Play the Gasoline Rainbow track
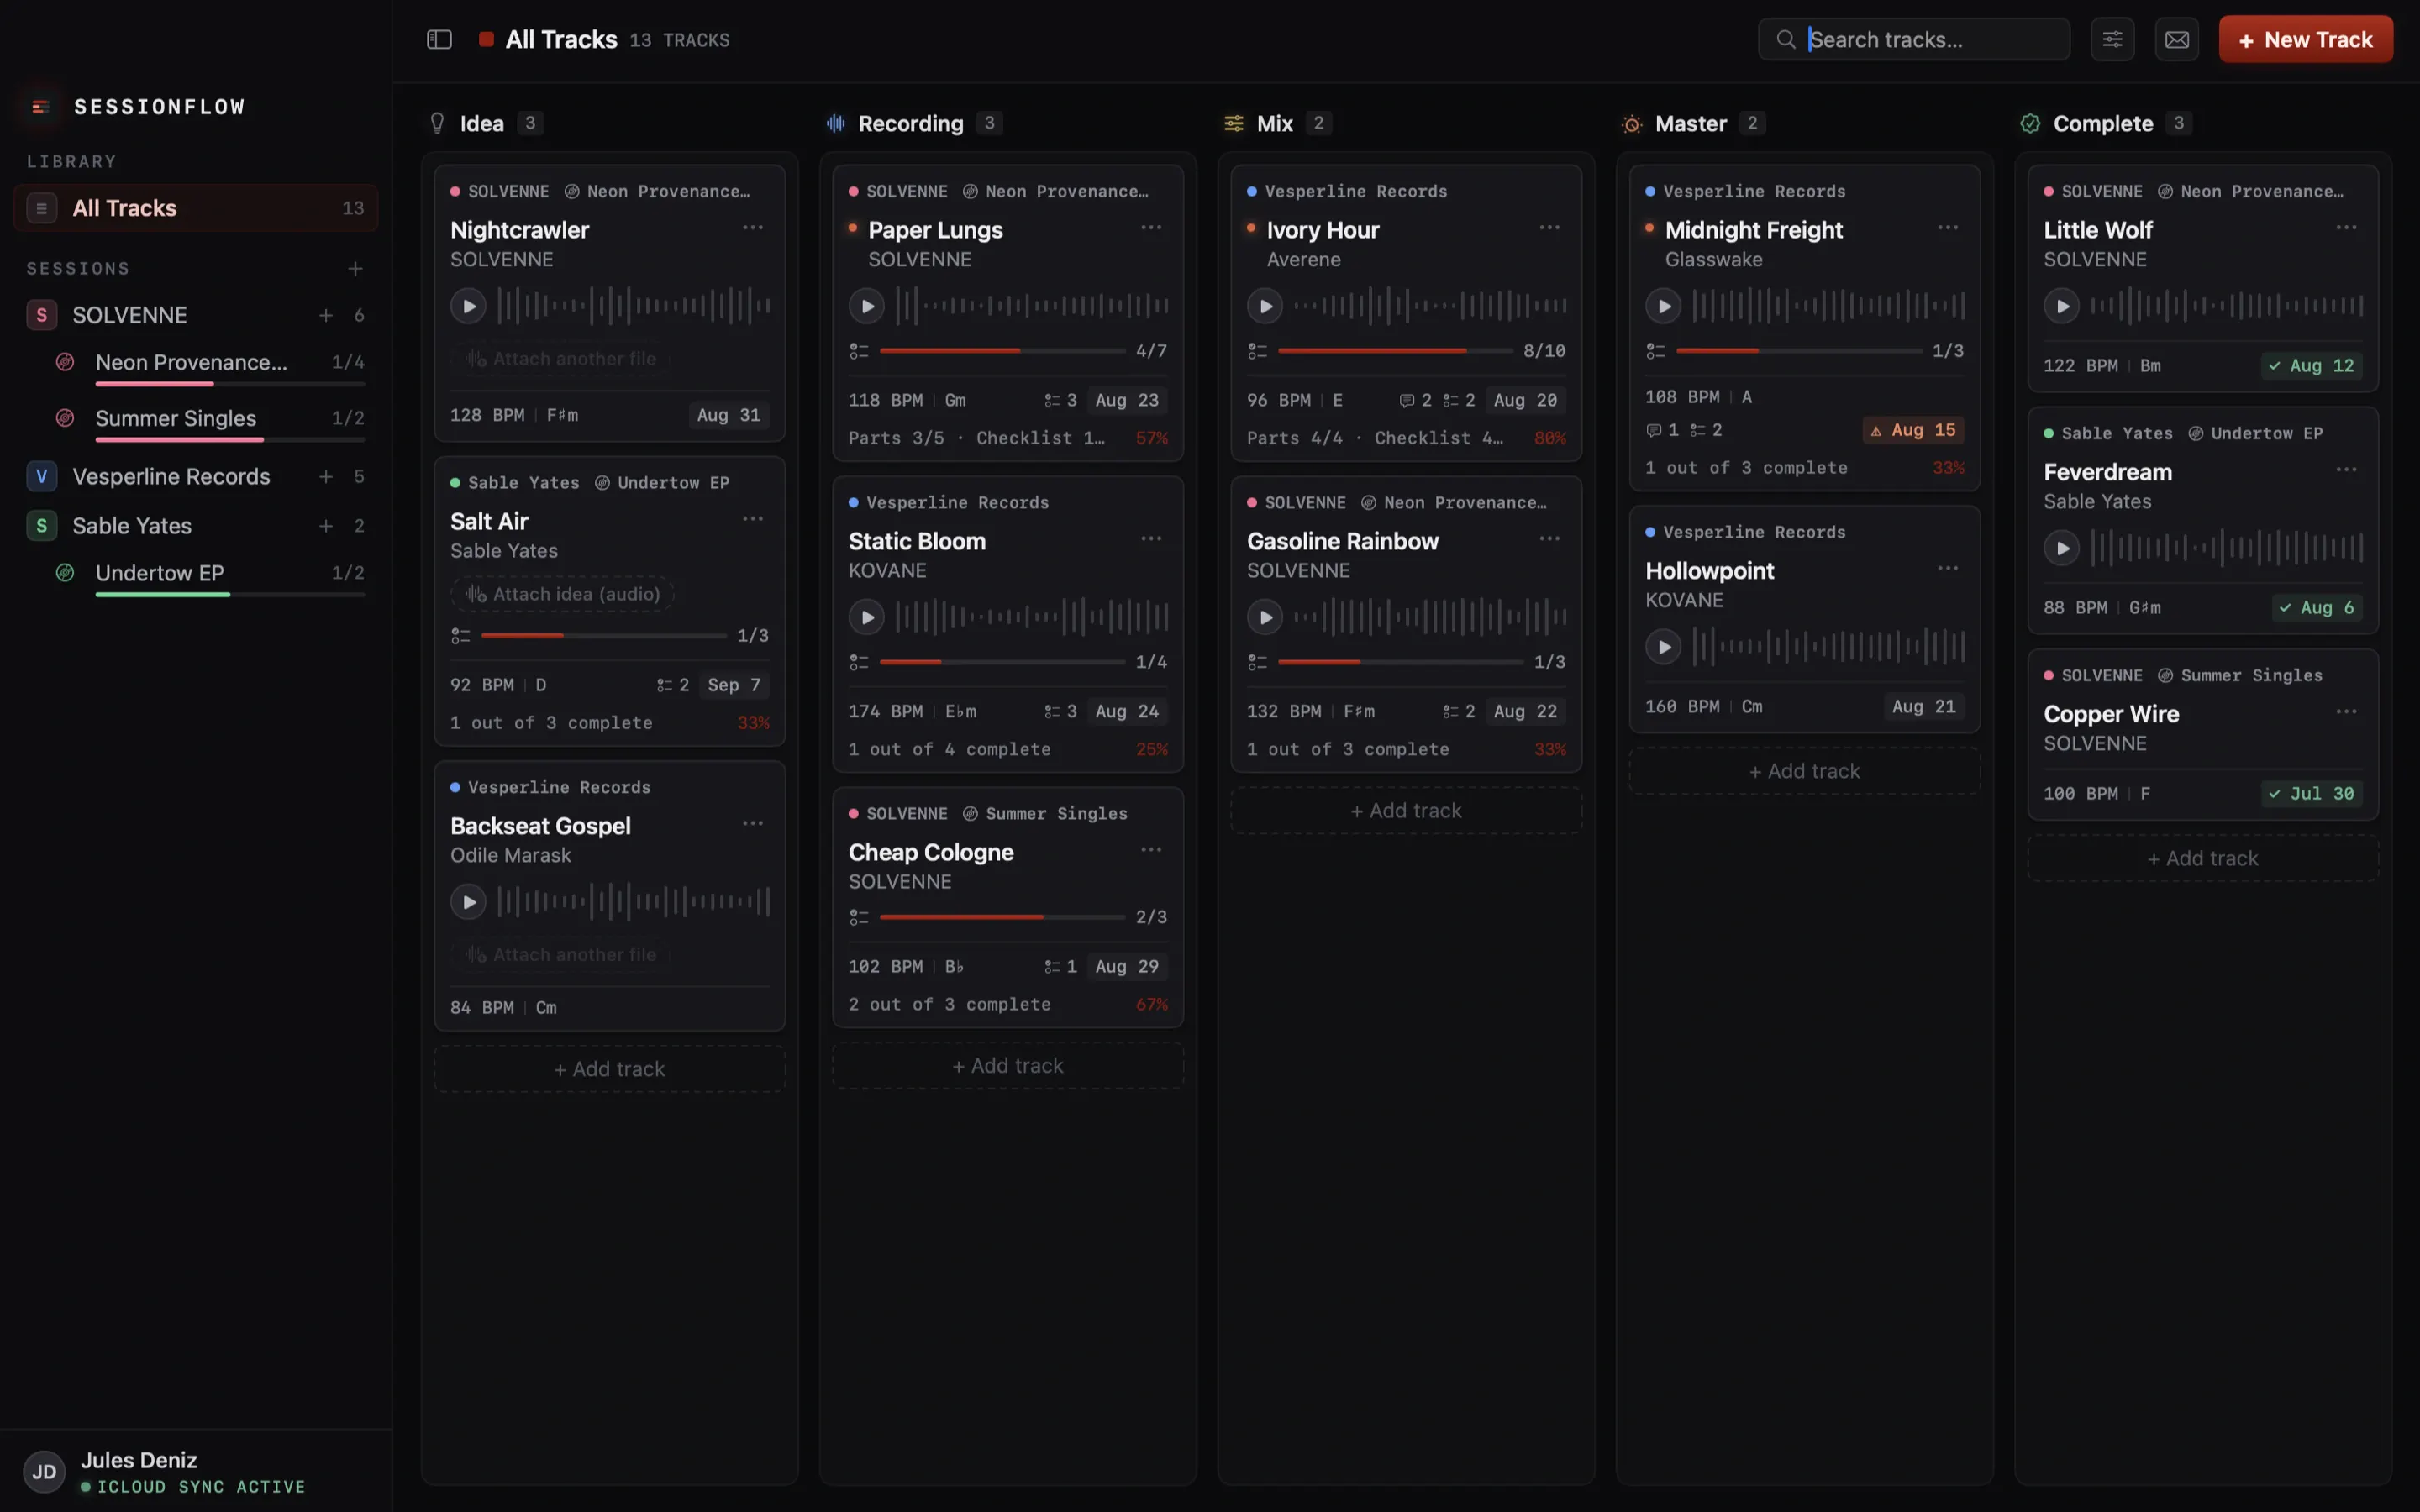 coord(1265,616)
